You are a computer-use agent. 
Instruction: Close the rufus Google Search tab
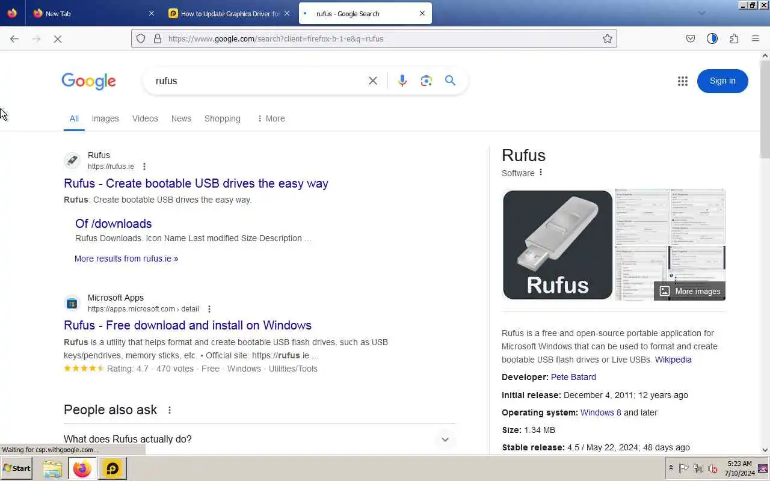coord(422,13)
